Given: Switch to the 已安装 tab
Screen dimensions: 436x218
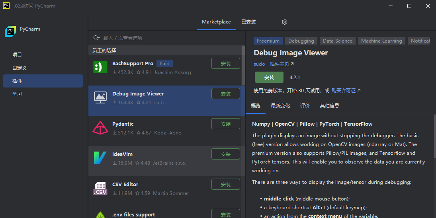Looking at the screenshot, I should coord(248,22).
